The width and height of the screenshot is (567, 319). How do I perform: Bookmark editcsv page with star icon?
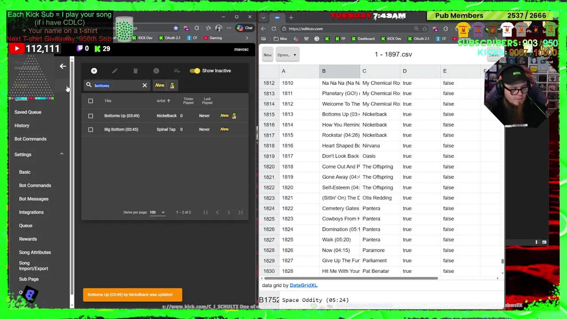point(424,29)
